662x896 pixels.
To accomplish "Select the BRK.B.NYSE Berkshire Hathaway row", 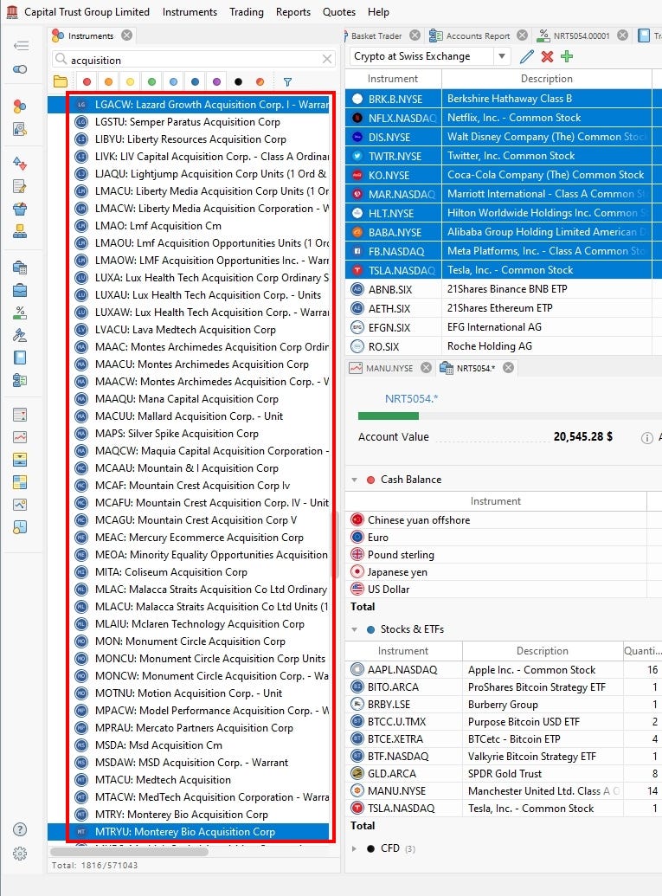I will click(498, 99).
